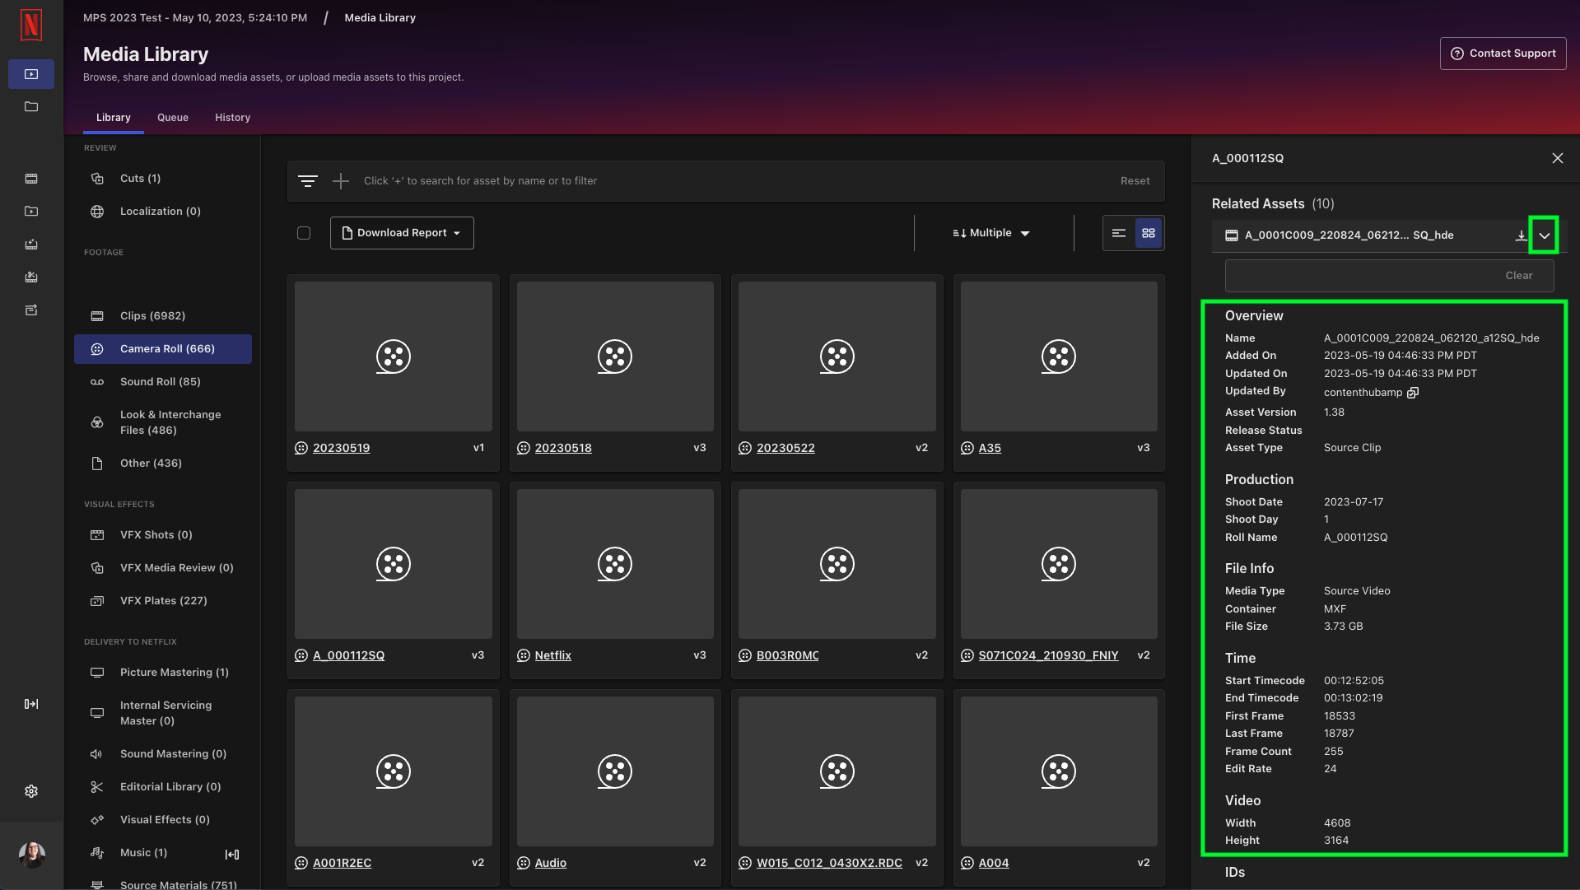
Task: Click the Netflix logo icon
Action: [x=31, y=25]
